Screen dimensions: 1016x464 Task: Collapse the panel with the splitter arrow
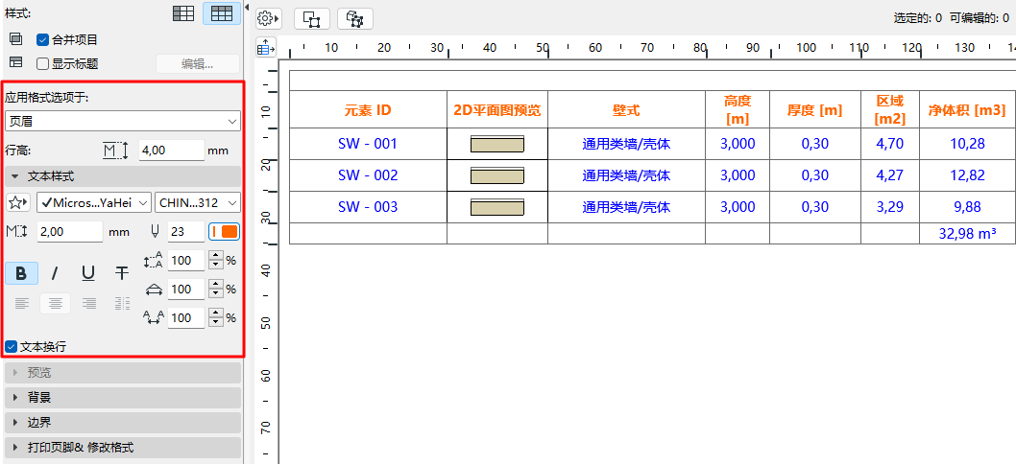tap(247, 7)
